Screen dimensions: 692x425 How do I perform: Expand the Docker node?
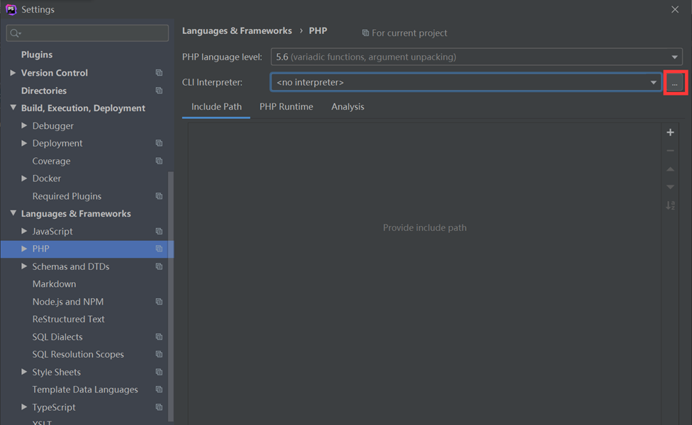pyautogui.click(x=24, y=178)
